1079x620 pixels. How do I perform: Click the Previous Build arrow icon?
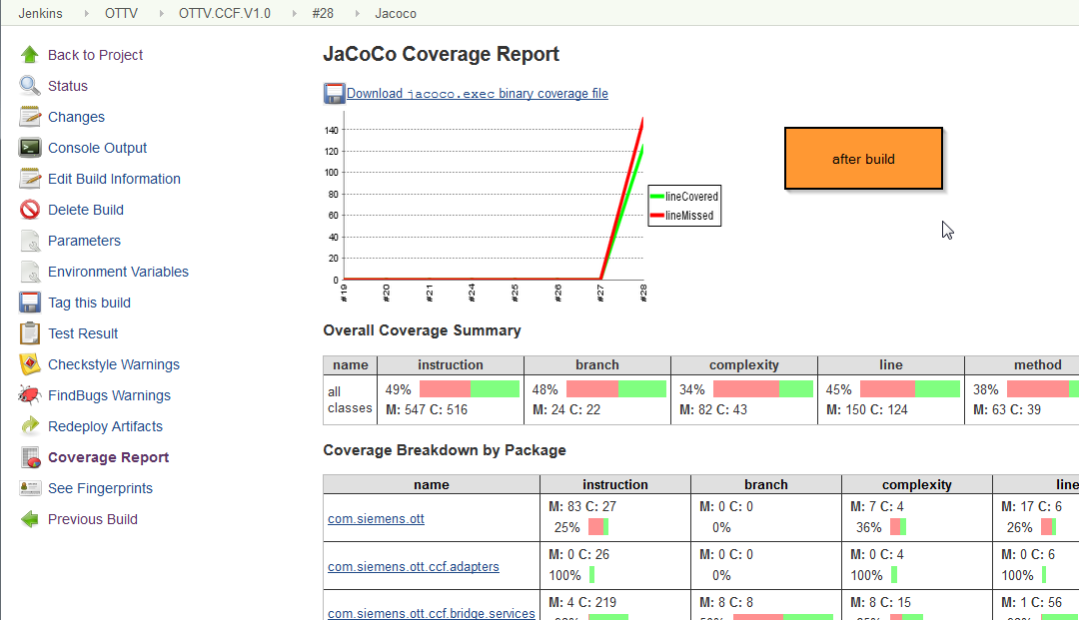(x=30, y=519)
